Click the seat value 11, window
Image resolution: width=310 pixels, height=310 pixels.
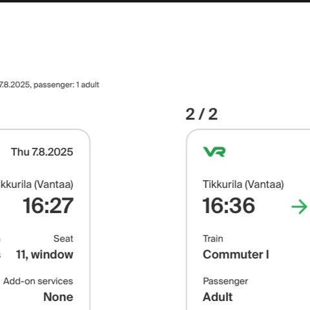tap(45, 254)
